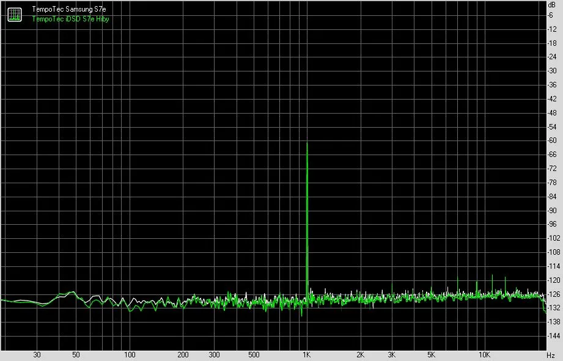Screen dimensions: 563x361
Task: Click the '-120' dB axis value
Action: pos(554,280)
